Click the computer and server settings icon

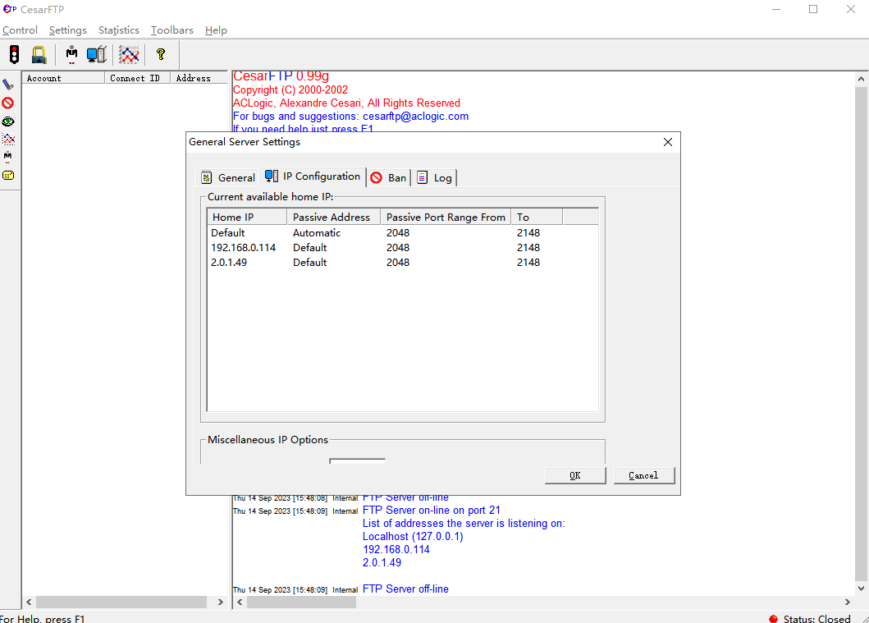[97, 55]
